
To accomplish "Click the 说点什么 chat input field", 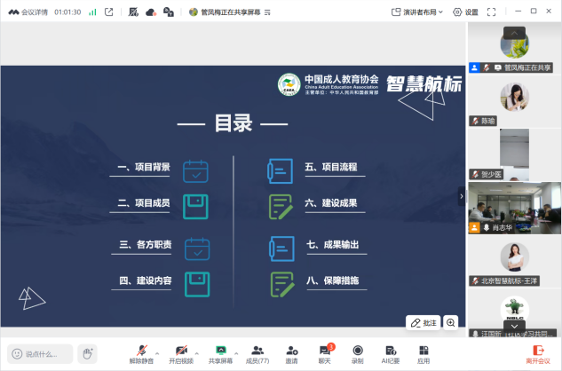I will pyautogui.click(x=40, y=353).
